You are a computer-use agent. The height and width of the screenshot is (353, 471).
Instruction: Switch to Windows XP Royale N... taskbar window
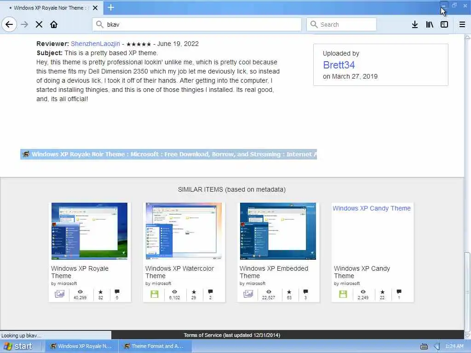pyautogui.click(x=81, y=346)
